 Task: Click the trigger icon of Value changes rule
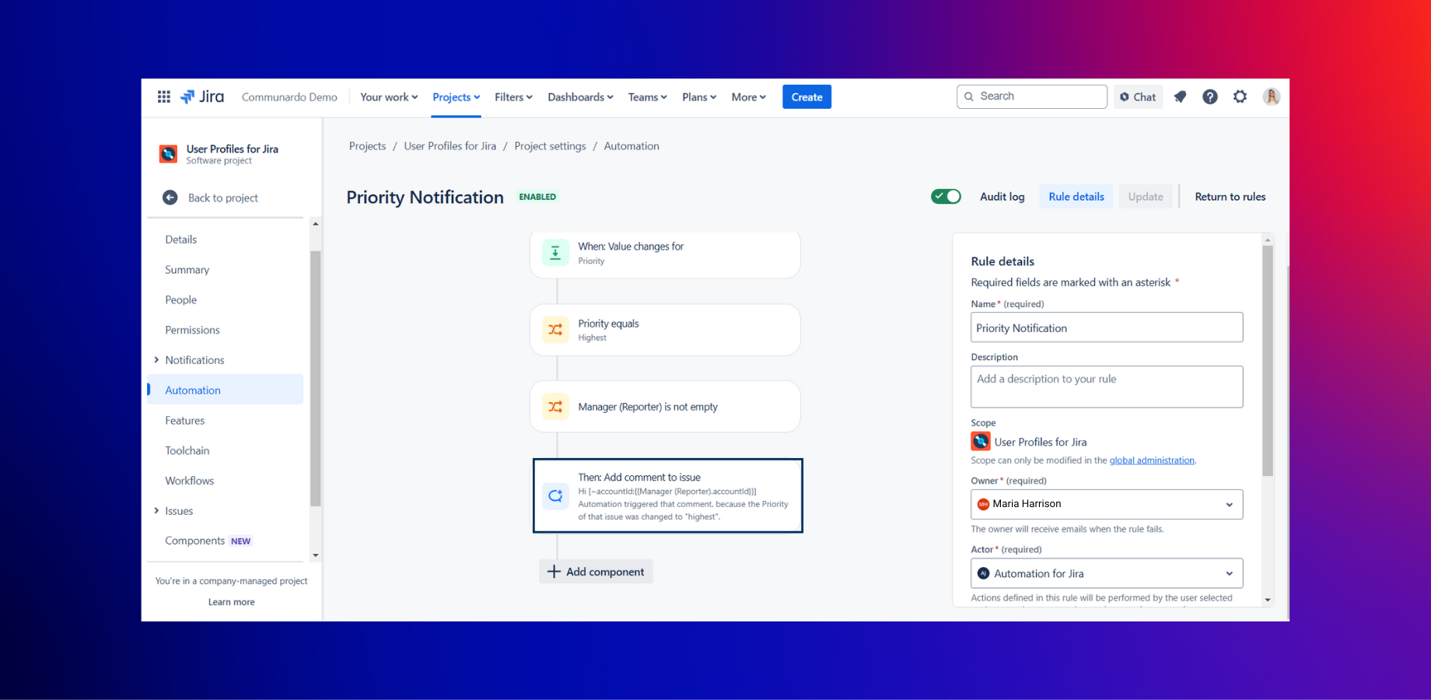click(x=555, y=253)
